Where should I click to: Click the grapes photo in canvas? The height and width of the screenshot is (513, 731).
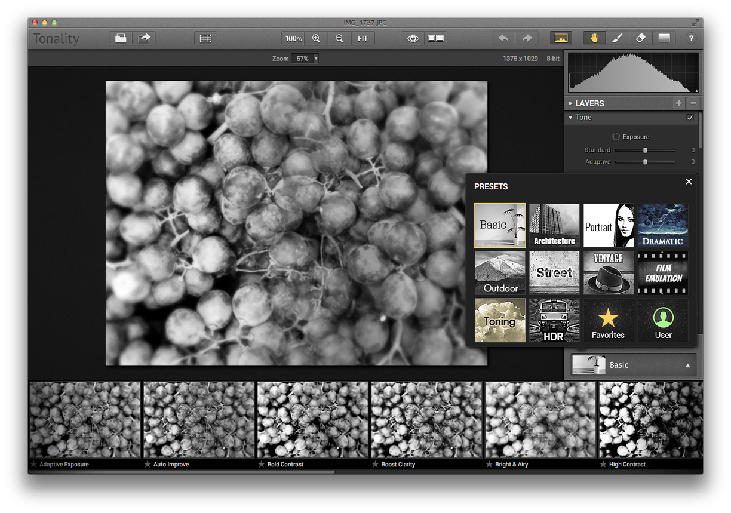pyautogui.click(x=296, y=223)
